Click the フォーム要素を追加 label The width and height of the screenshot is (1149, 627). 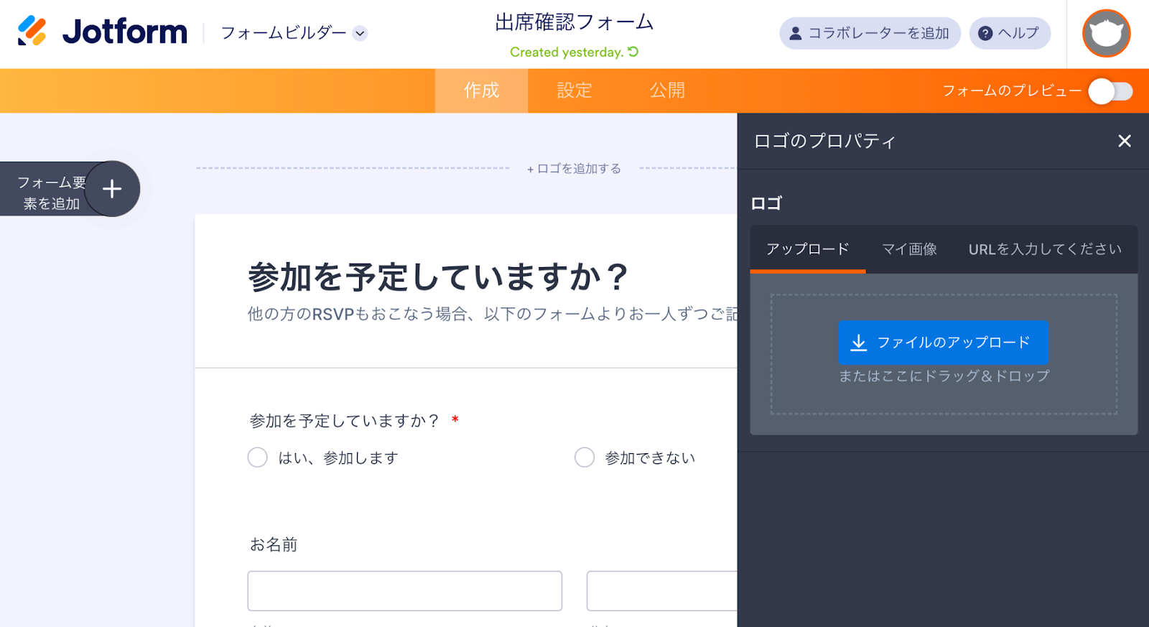[51, 192]
